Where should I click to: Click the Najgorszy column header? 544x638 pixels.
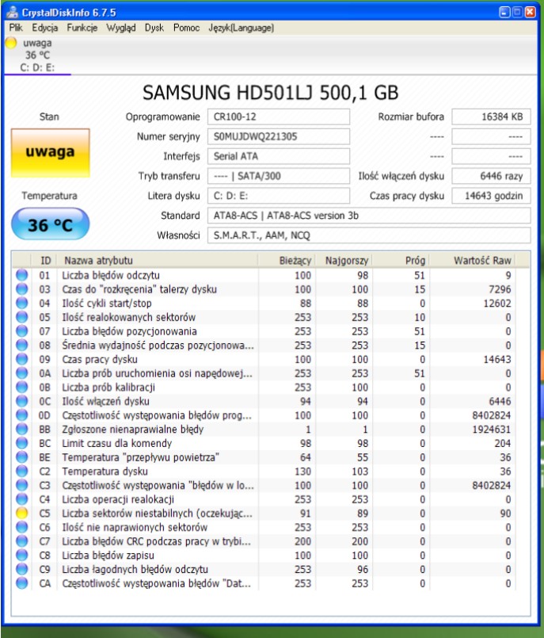pos(344,261)
